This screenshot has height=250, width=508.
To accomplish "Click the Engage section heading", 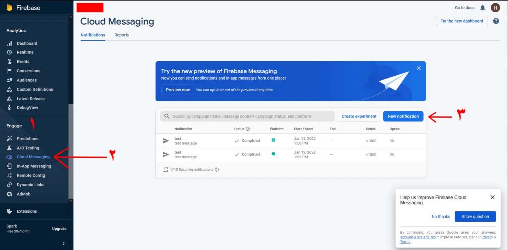I will pos(14,126).
